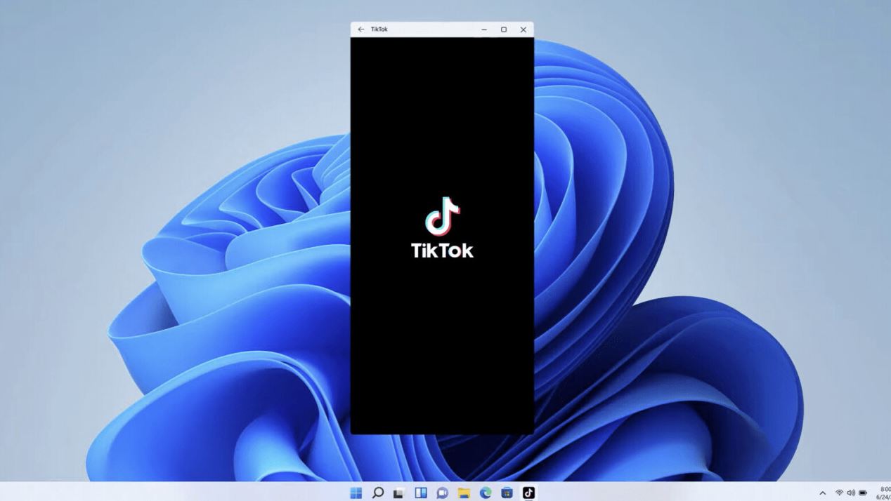Open File Explorer from the taskbar
This screenshot has width=891, height=501.
coord(464,493)
